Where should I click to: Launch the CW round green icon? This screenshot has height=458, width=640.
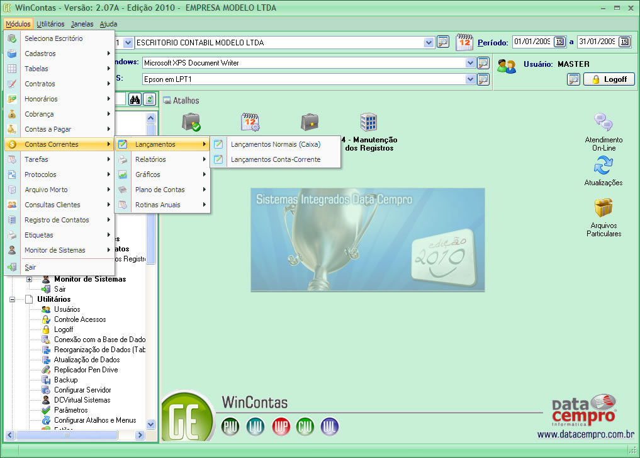pos(305,427)
